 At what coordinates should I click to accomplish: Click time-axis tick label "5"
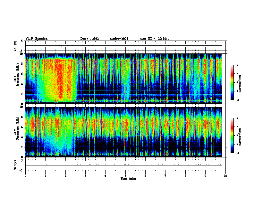(125, 176)
